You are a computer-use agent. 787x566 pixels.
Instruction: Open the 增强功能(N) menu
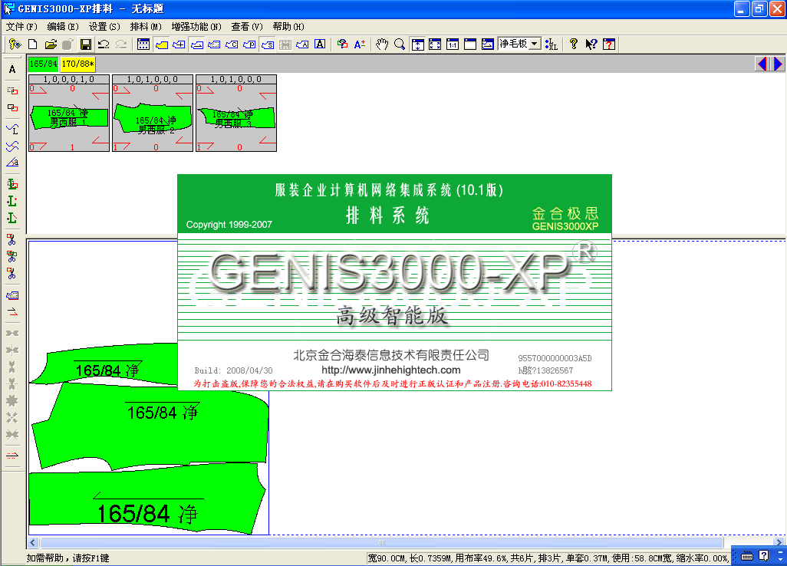[x=196, y=27]
